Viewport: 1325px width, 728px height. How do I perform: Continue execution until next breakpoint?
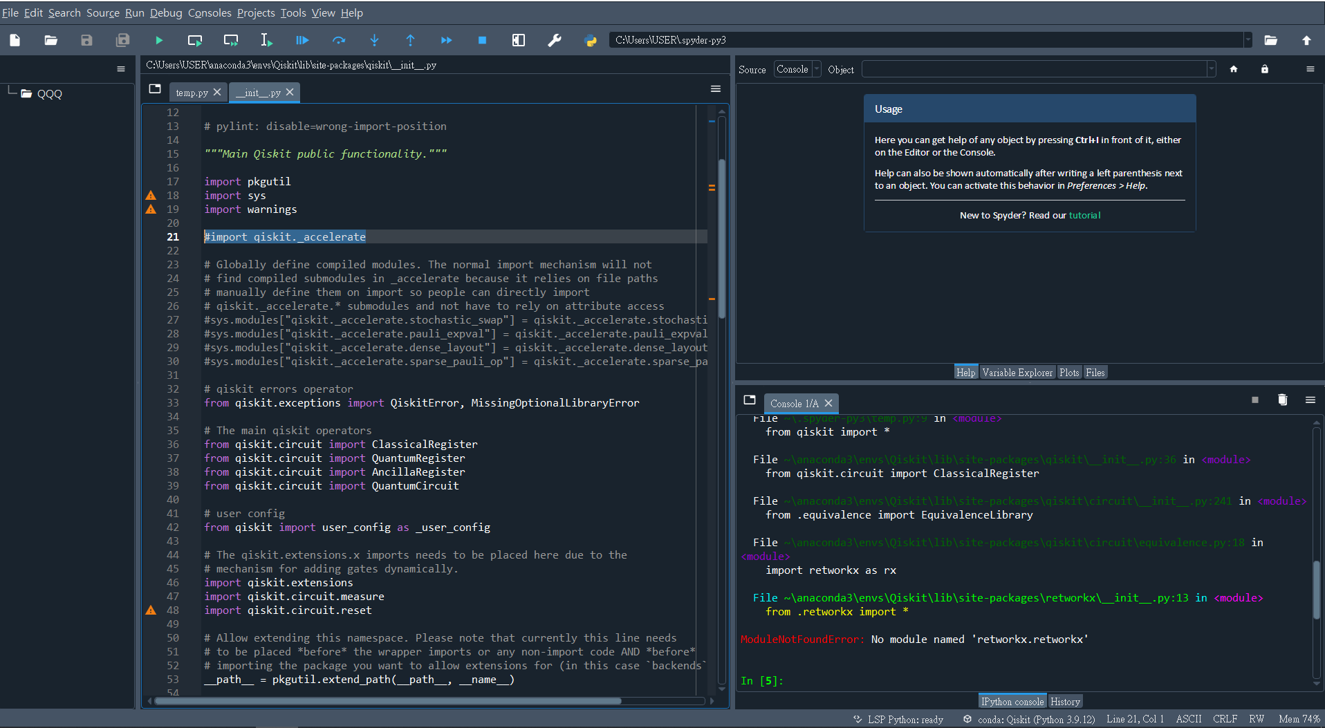coord(446,40)
